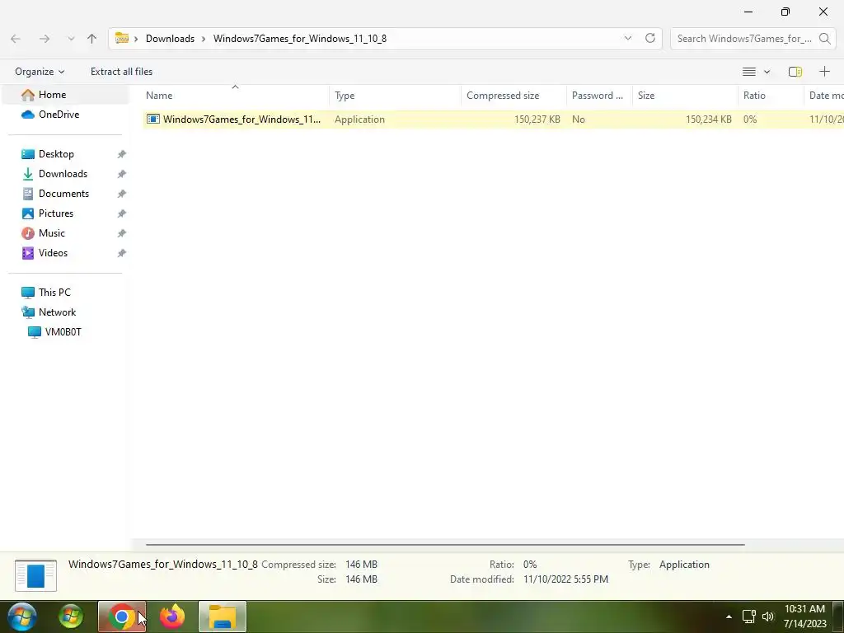Select Downloads in the address breadcrumb
The height and width of the screenshot is (633, 844).
pos(170,39)
